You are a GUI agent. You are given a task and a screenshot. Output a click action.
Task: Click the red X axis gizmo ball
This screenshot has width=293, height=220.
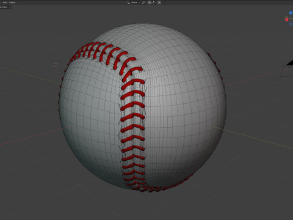tap(287, 20)
